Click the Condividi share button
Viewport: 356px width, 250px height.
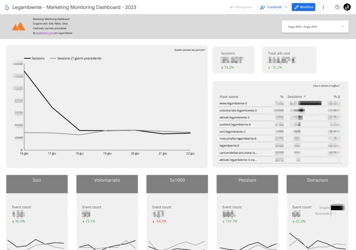coord(271,7)
